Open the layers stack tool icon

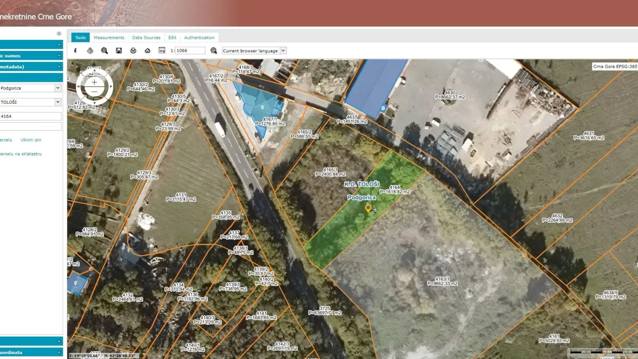point(90,50)
